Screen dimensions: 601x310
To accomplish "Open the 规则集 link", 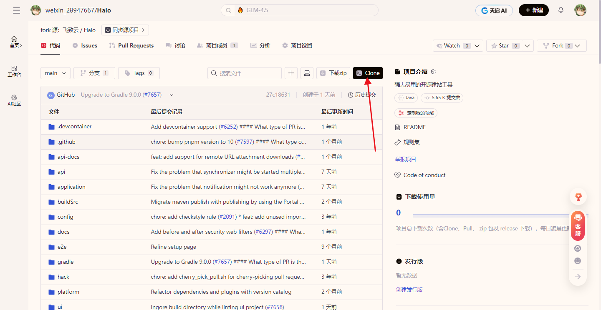I will 412,142.
